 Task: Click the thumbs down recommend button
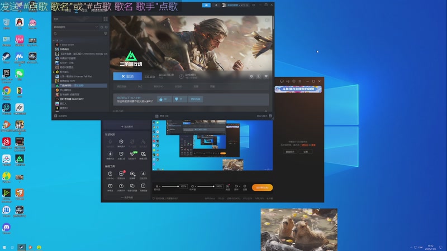(179, 99)
